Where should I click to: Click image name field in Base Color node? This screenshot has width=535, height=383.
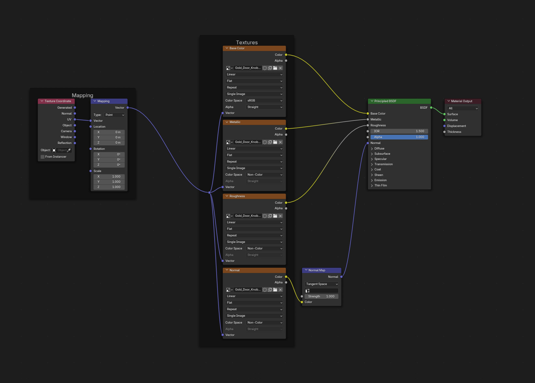(x=248, y=68)
